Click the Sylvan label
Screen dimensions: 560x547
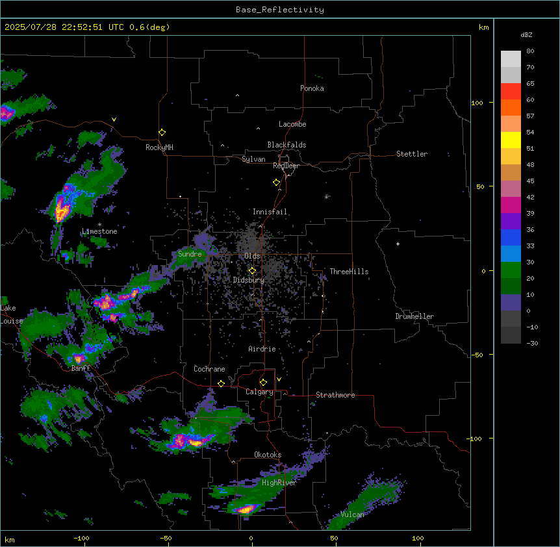pyautogui.click(x=253, y=159)
